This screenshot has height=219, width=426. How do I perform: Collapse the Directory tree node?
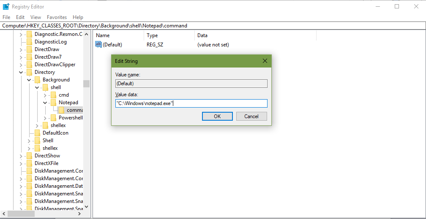pyautogui.click(x=21, y=72)
